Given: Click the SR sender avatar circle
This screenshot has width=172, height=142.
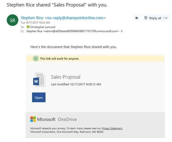Looking at the screenshot, I should pos(13,20).
